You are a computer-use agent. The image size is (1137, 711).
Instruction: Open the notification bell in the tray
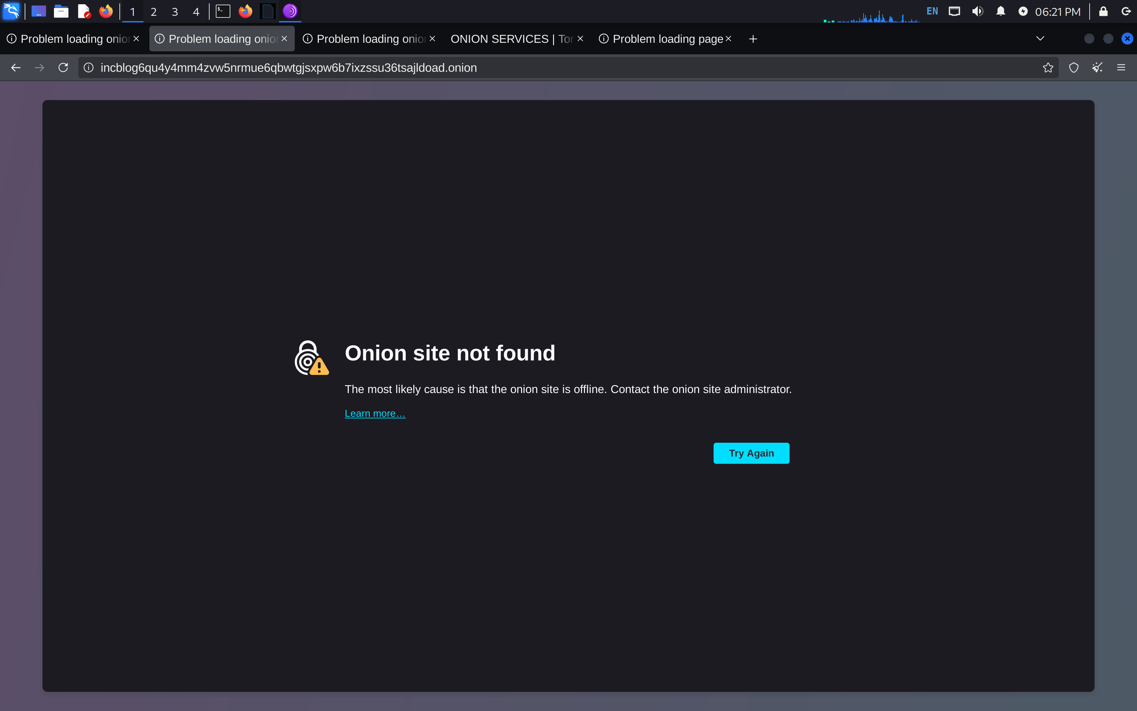pos(1000,11)
